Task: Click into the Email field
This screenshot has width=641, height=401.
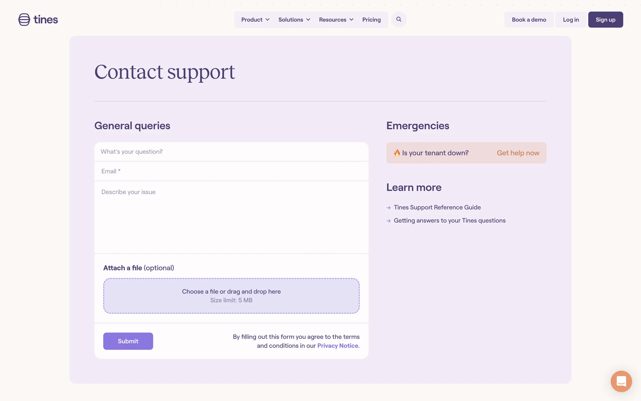Action: 231,171
